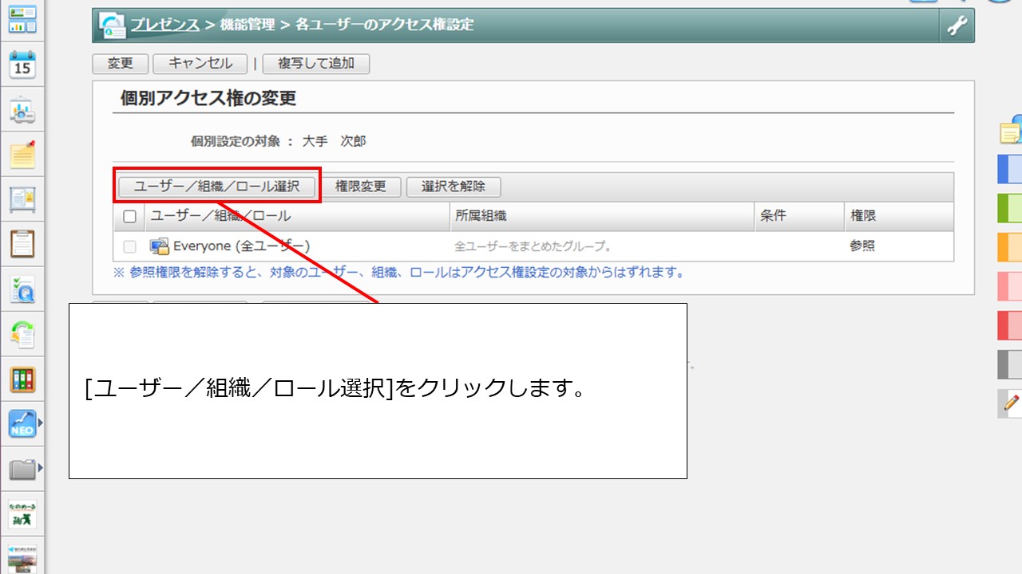Toggle the select-all checkbox in table header
This screenshot has width=1022, height=574.
coord(129,216)
